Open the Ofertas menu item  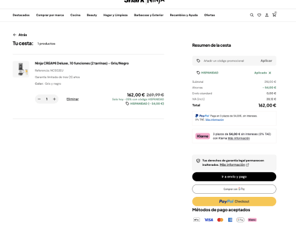coord(209,15)
